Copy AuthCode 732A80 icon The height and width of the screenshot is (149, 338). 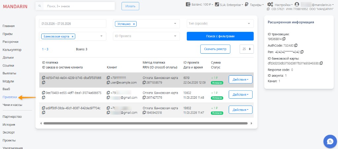pos(296,45)
